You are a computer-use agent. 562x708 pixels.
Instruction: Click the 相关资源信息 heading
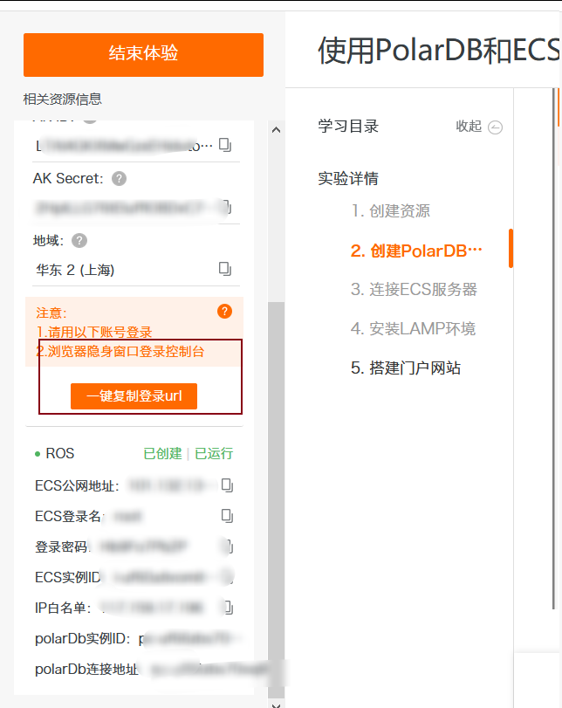pyautogui.click(x=62, y=99)
